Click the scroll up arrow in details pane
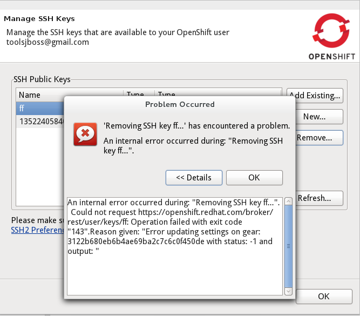Screen dimensions: 360x316 (288, 201)
